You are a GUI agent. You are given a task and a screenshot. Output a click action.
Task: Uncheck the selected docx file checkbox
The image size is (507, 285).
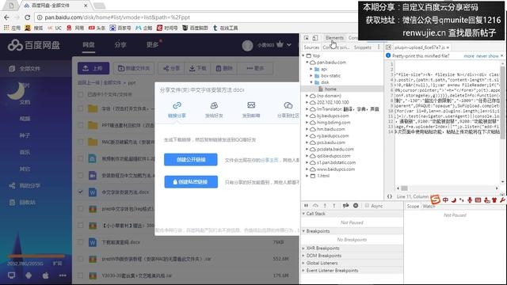(x=80, y=192)
